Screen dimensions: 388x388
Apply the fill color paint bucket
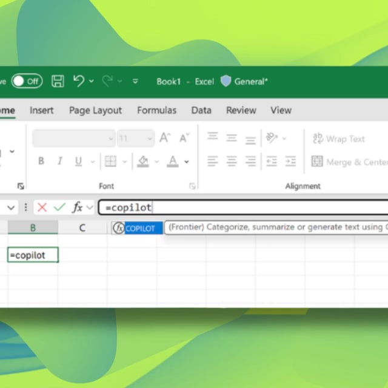[143, 161]
